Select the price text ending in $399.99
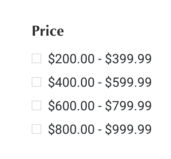The height and width of the screenshot is (159, 171). 100,59
